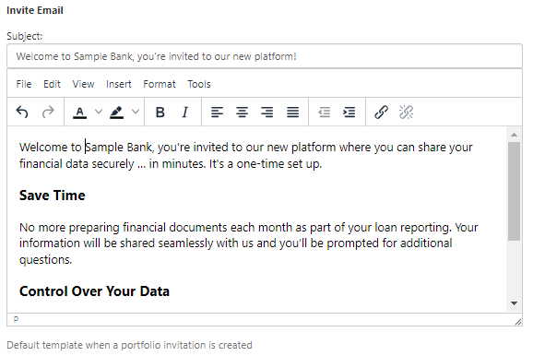Screen dimensions: 533x356
Task: Increase indent of the paragraph
Action: click(x=349, y=112)
